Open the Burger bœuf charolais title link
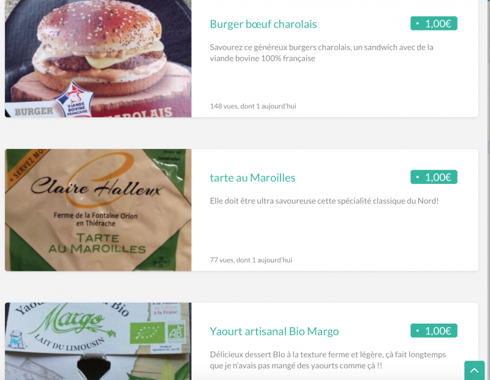 [263, 24]
